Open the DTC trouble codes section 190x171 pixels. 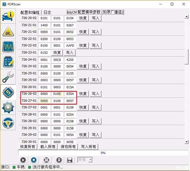(8, 31)
